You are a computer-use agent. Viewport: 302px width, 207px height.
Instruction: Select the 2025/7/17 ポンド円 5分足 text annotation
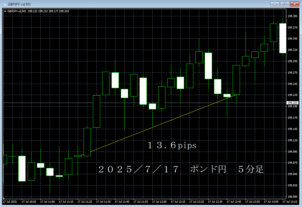(181, 169)
